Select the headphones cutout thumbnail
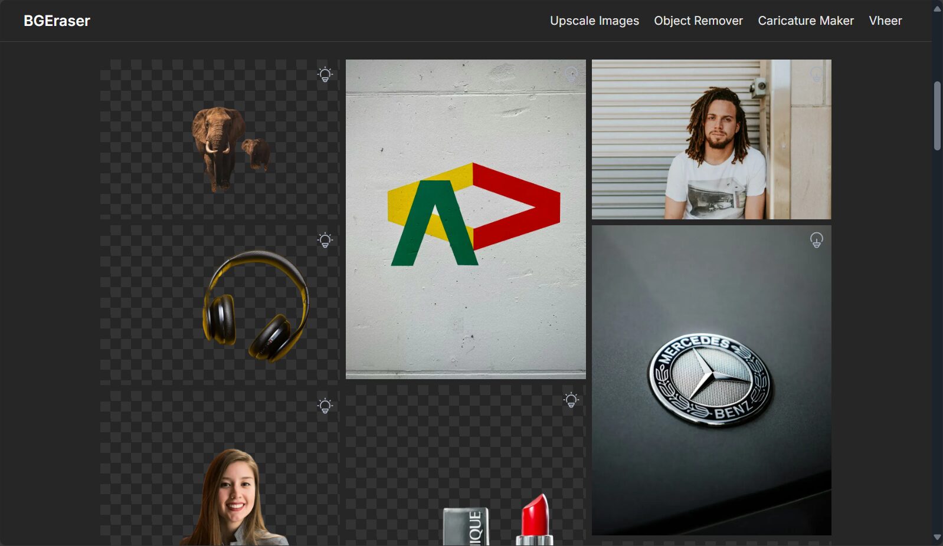Image resolution: width=943 pixels, height=546 pixels. pyautogui.click(x=220, y=305)
